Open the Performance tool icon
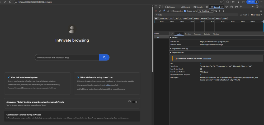Screen dimensions: 264x125 (227, 7)
